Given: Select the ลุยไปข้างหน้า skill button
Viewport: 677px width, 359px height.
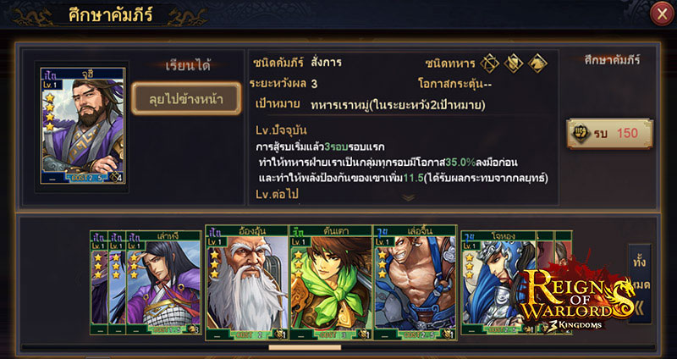Looking at the screenshot, I should tap(186, 98).
